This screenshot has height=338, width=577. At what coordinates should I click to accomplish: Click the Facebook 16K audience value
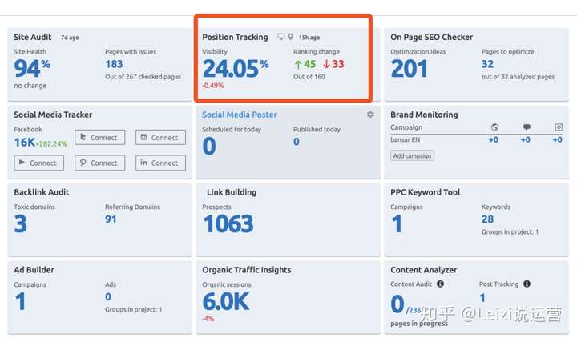25,142
